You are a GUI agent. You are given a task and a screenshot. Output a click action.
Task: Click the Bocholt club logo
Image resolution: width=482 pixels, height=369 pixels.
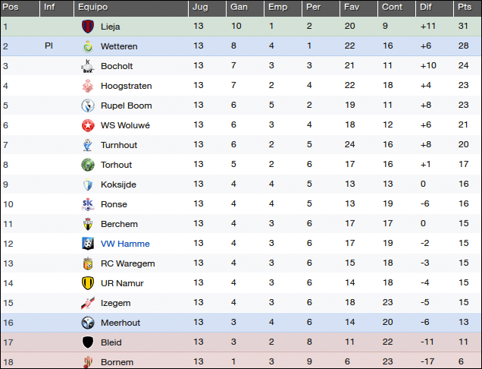(x=88, y=66)
